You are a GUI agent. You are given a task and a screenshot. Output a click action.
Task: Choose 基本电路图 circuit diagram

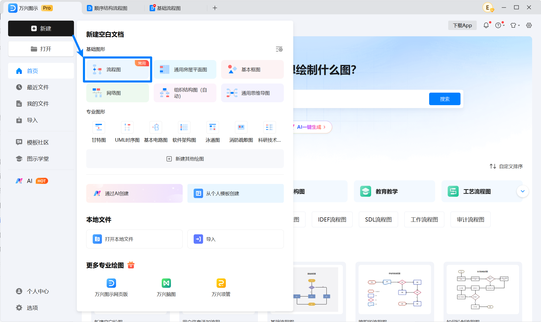click(x=156, y=132)
